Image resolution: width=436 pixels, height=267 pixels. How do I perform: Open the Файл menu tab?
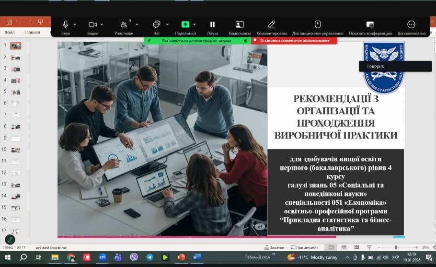(x=10, y=33)
